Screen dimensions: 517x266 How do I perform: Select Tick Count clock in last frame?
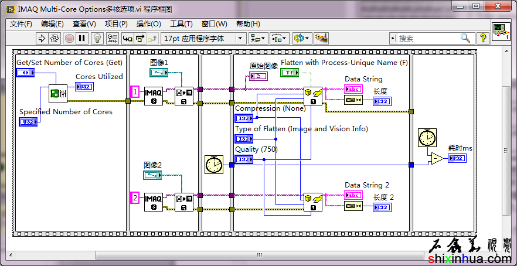(x=427, y=138)
